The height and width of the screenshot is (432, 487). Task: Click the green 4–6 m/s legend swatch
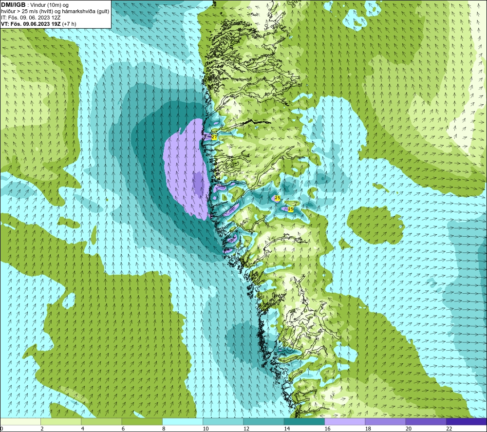coord(102,421)
